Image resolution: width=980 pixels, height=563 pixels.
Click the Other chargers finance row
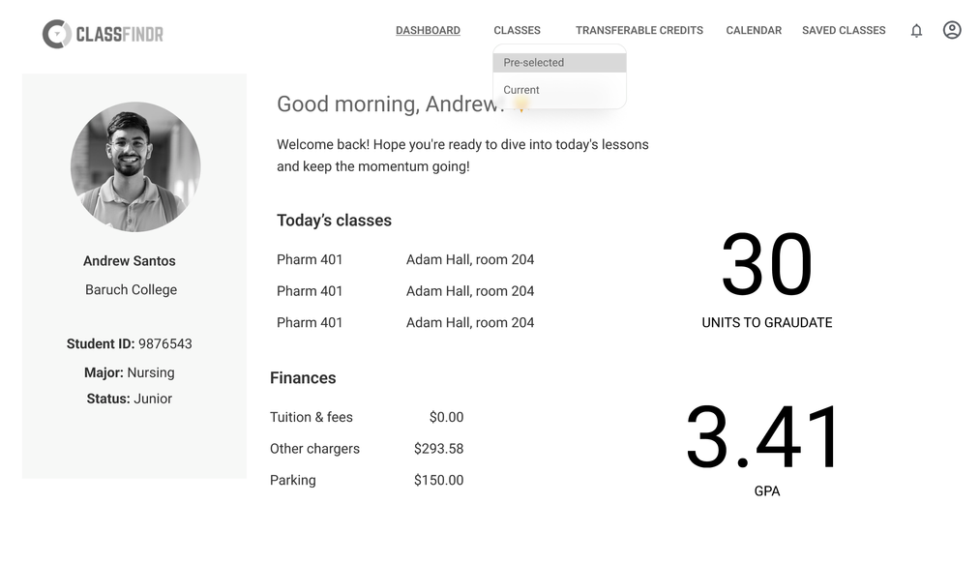[x=367, y=449]
